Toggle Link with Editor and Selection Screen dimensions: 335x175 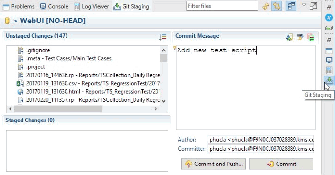click(277, 6)
